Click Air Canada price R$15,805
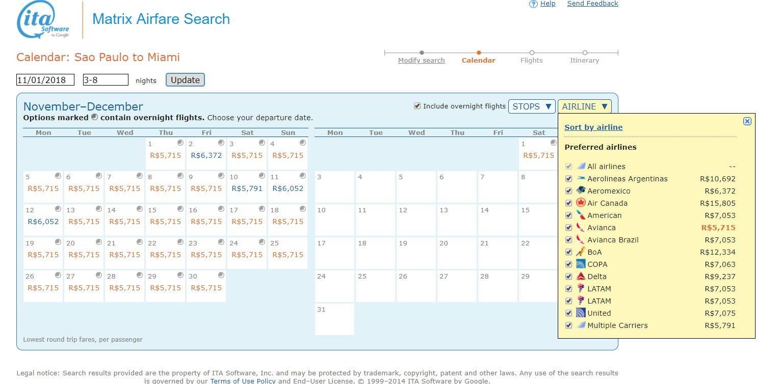The image size is (780, 384). point(718,203)
